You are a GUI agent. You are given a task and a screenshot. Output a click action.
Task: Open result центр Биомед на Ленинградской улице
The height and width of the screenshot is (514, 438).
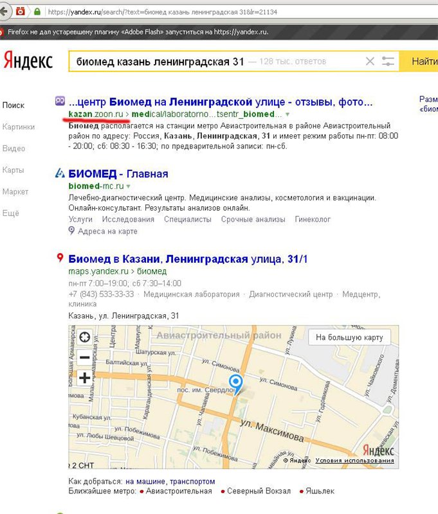point(221,102)
